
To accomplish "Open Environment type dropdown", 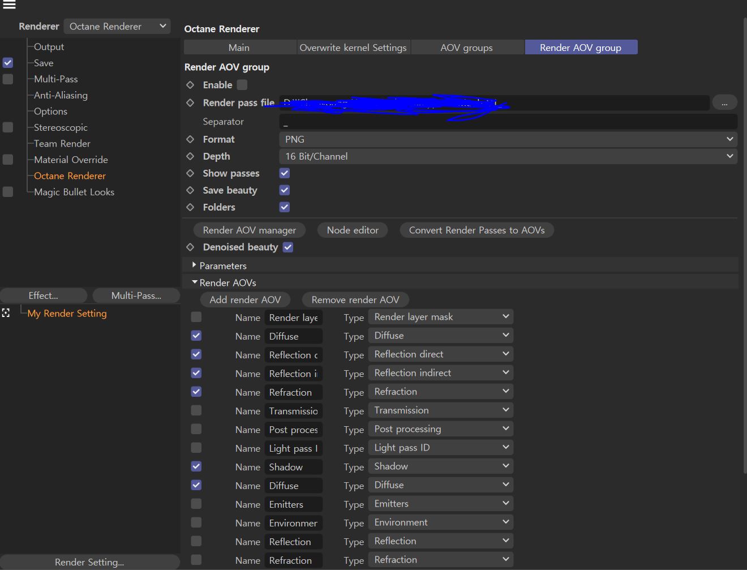I will click(x=441, y=522).
